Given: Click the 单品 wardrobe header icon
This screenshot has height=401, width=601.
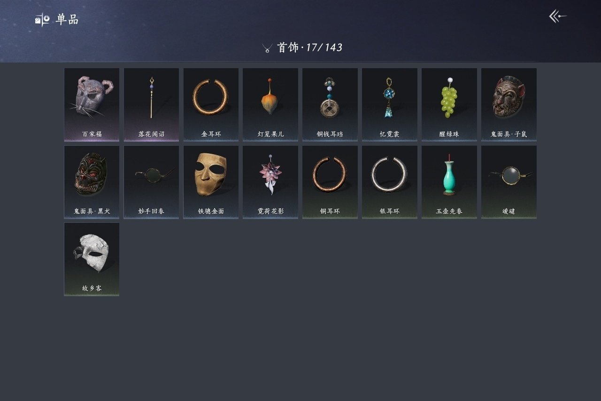Looking at the screenshot, I should tap(42, 19).
